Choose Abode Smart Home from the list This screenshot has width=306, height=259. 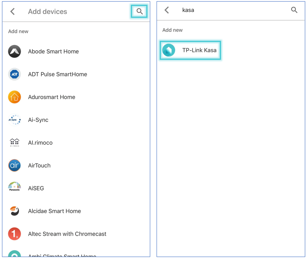(76, 51)
